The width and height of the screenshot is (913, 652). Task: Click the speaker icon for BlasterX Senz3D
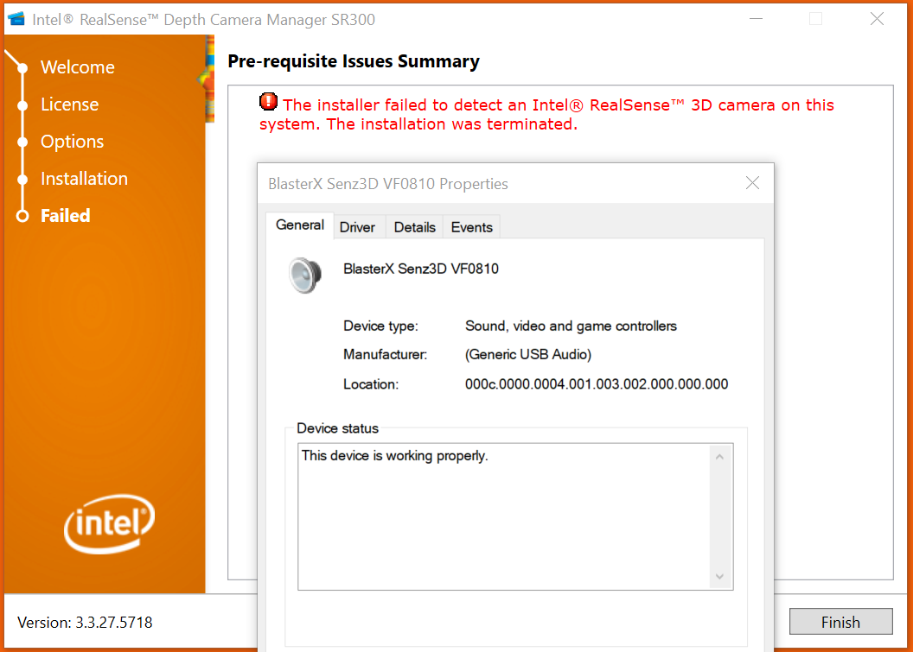tap(305, 274)
